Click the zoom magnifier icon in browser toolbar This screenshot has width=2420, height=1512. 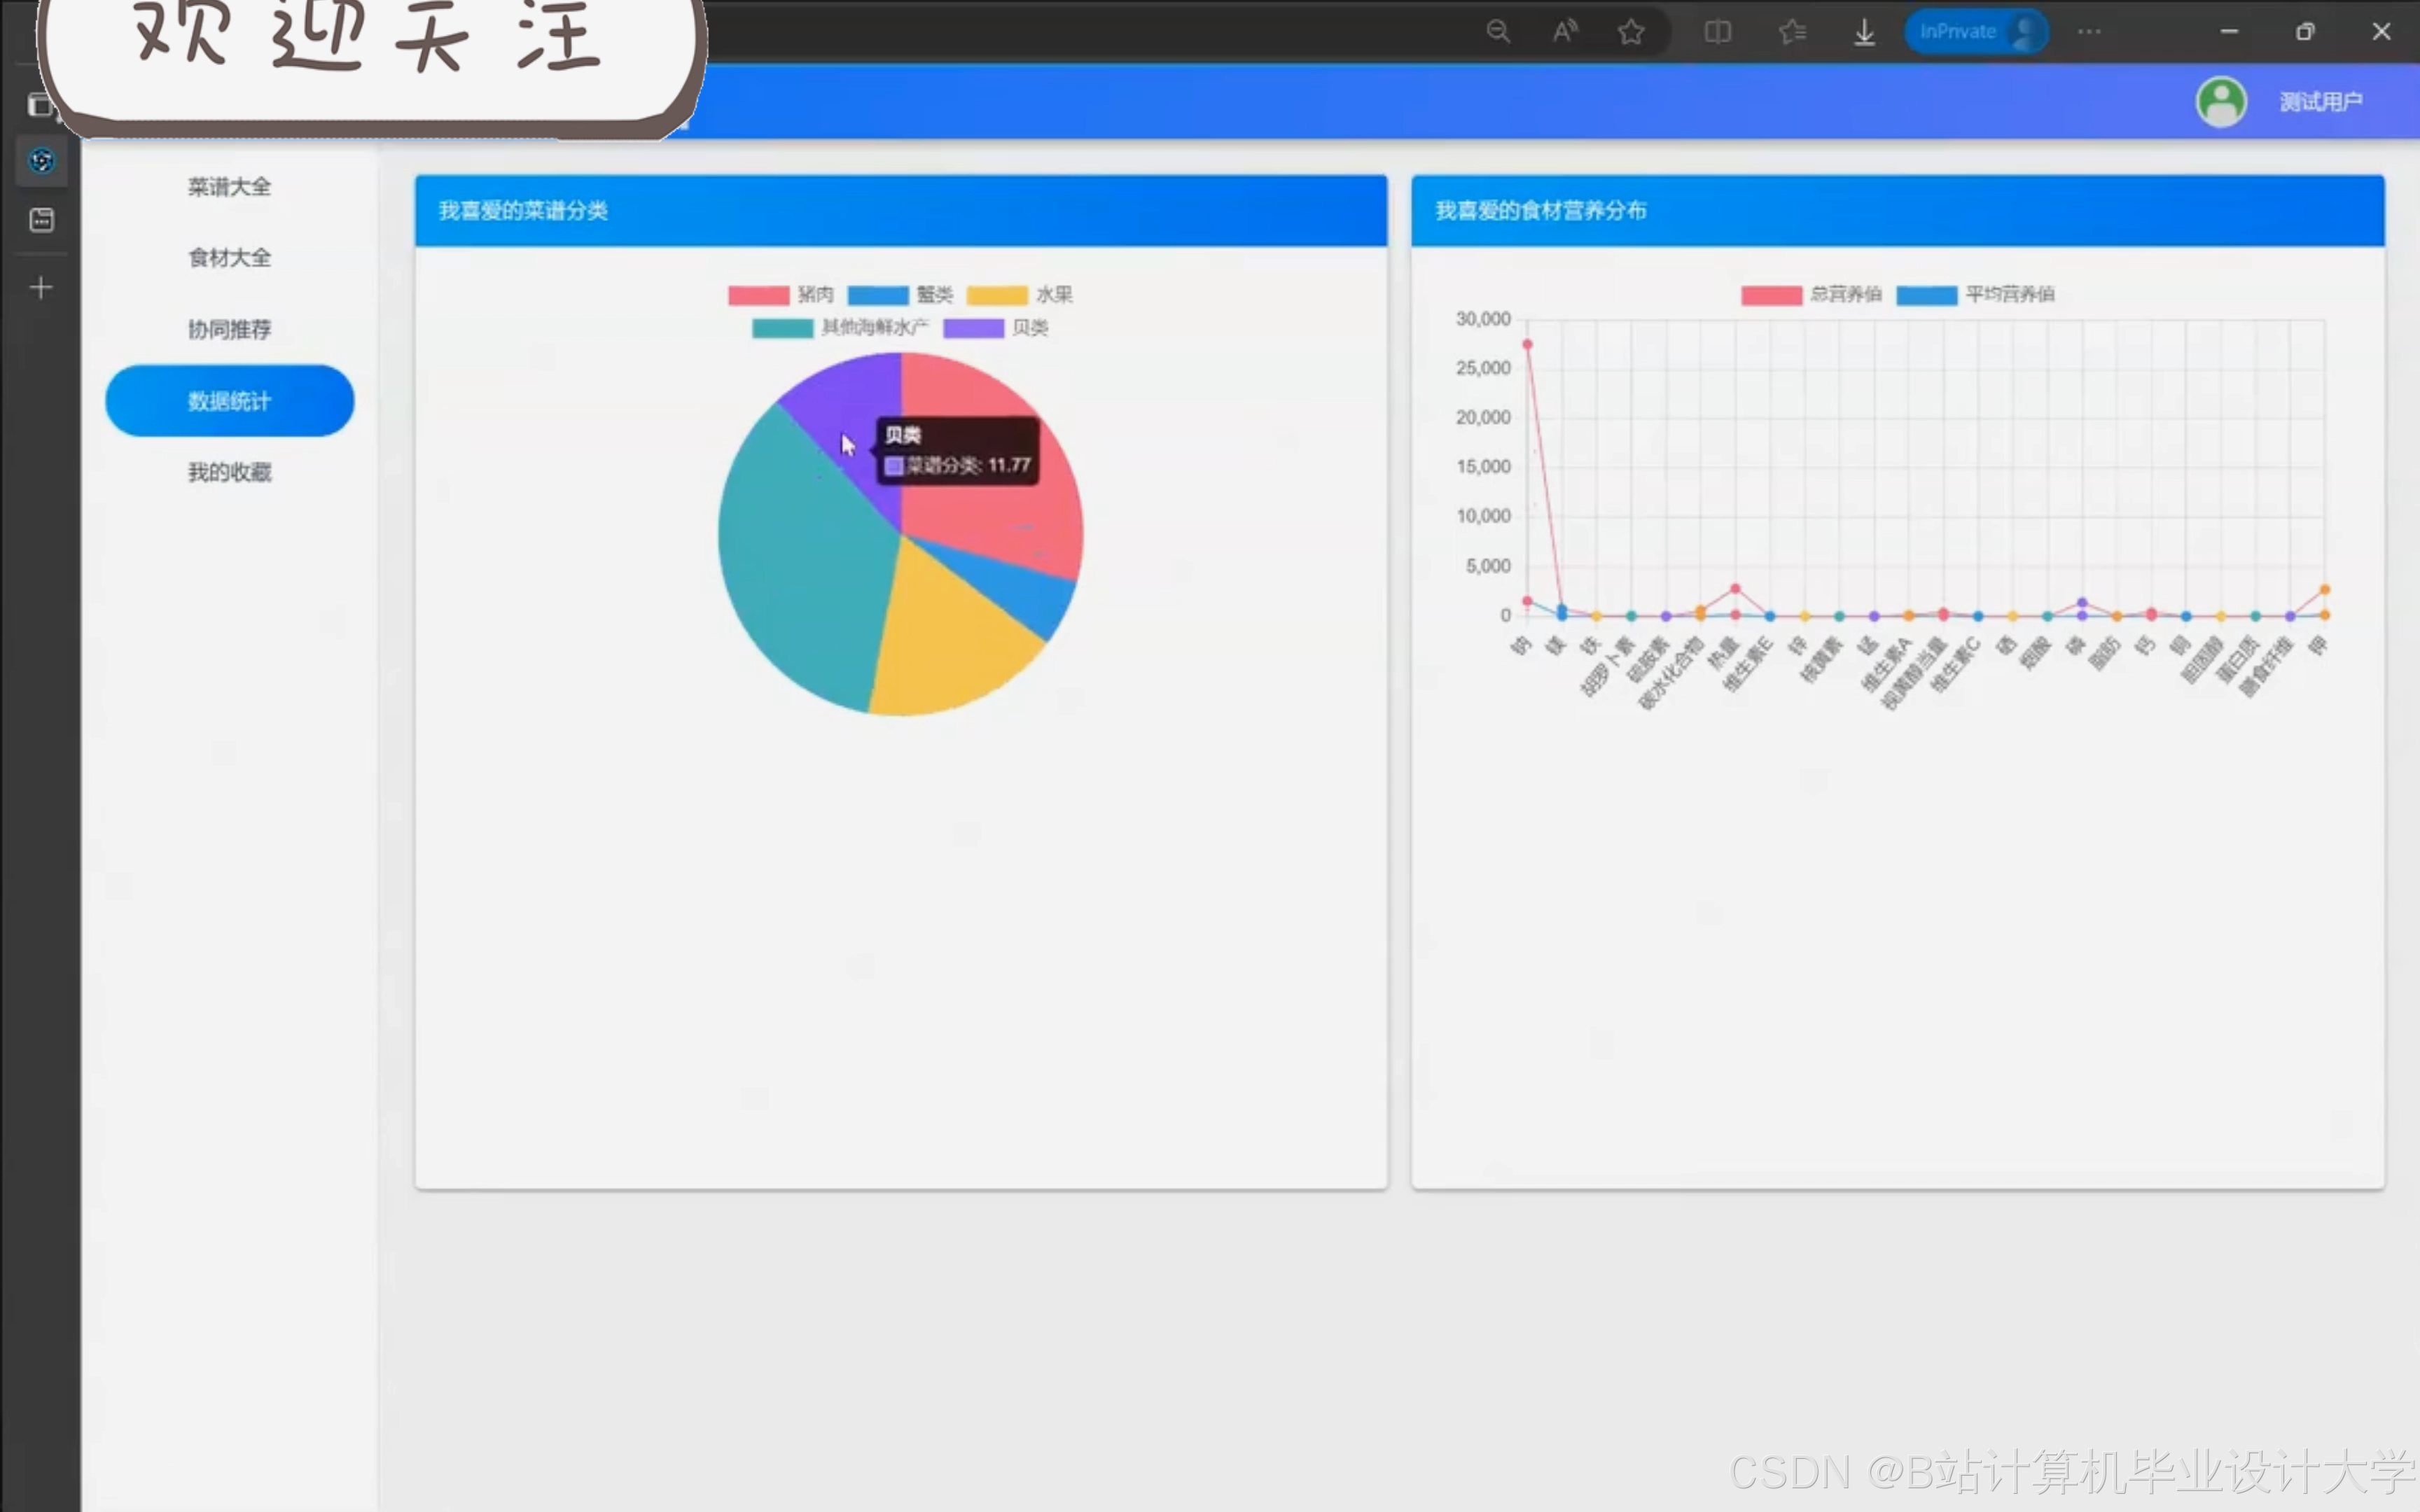point(1497,32)
